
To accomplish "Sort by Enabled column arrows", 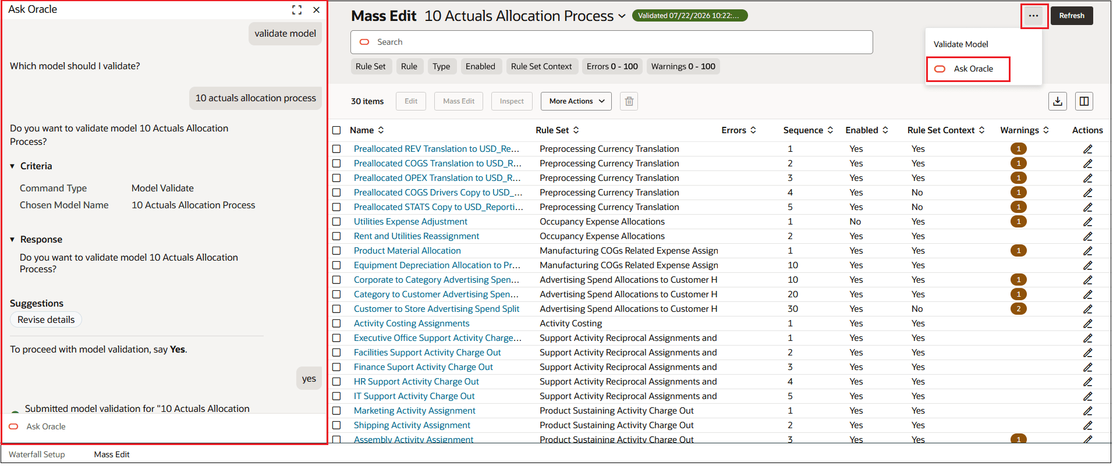I will [x=885, y=130].
